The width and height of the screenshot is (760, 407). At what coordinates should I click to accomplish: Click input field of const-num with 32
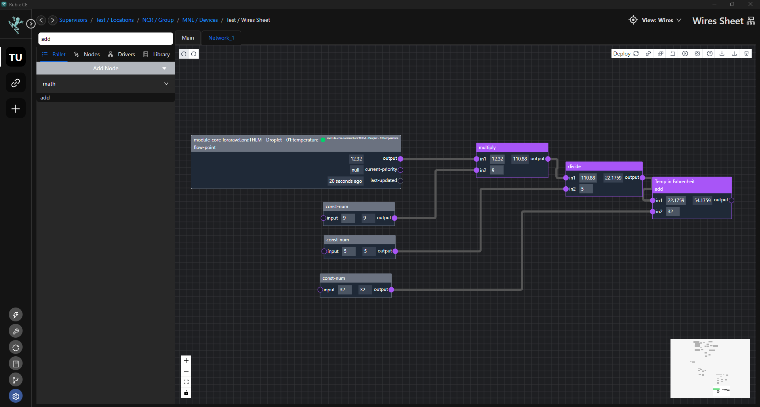click(x=345, y=290)
